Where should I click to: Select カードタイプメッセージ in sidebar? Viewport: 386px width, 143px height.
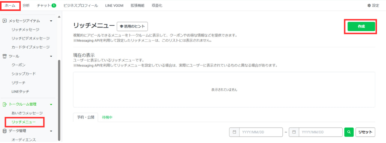[31, 47]
